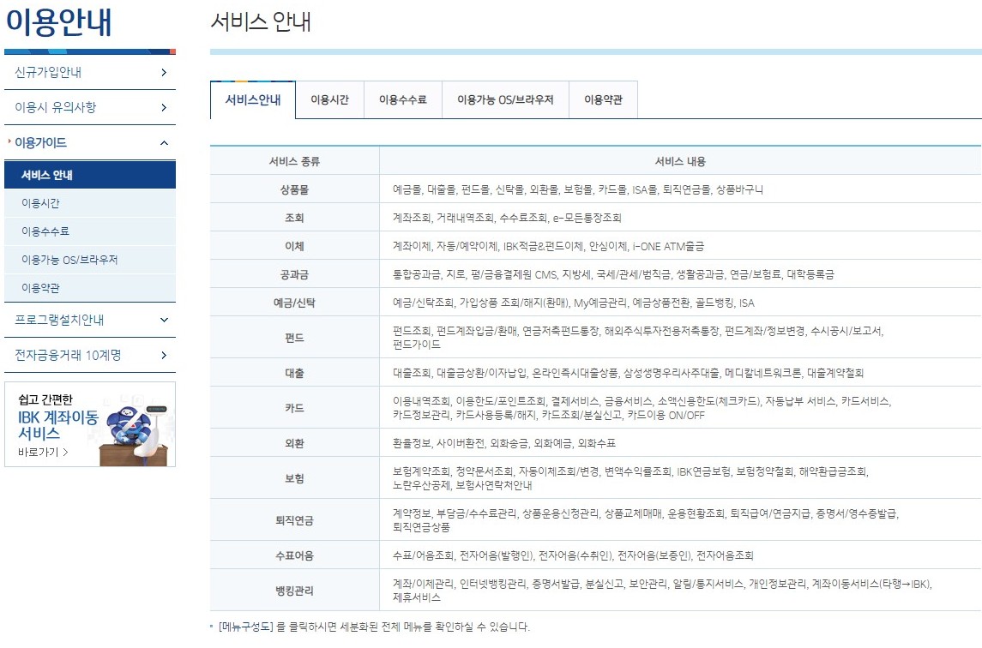This screenshot has width=982, height=648.
Task: Click 이용시 유의사항 menu label
Action: point(56,108)
